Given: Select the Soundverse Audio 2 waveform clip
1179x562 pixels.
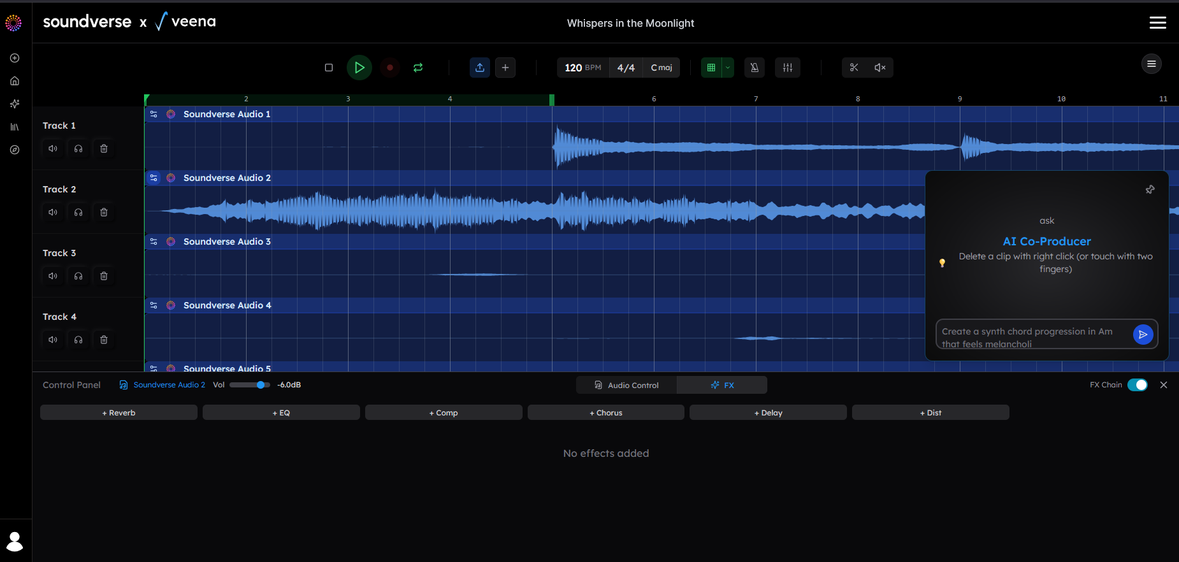Looking at the screenshot, I should pyautogui.click(x=535, y=210).
